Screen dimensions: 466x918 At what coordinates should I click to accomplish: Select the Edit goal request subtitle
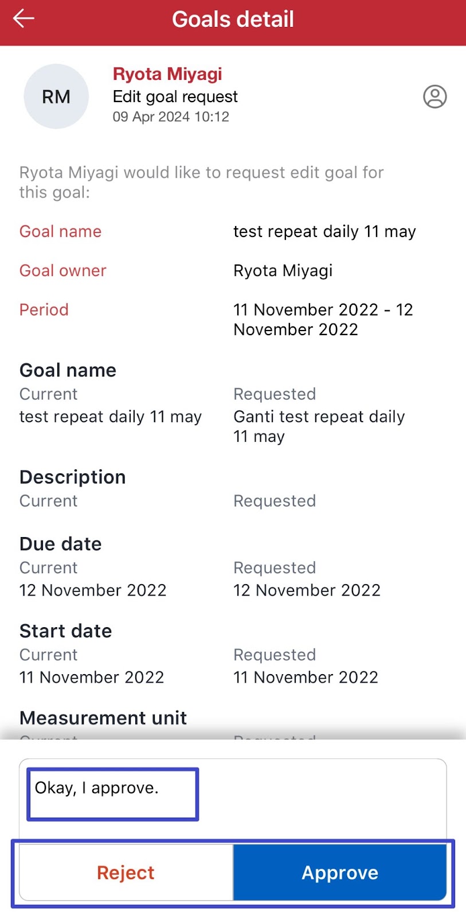pyautogui.click(x=175, y=96)
